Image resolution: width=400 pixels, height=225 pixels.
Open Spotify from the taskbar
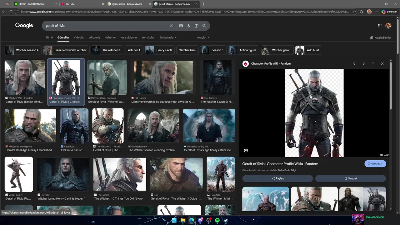click(217, 221)
